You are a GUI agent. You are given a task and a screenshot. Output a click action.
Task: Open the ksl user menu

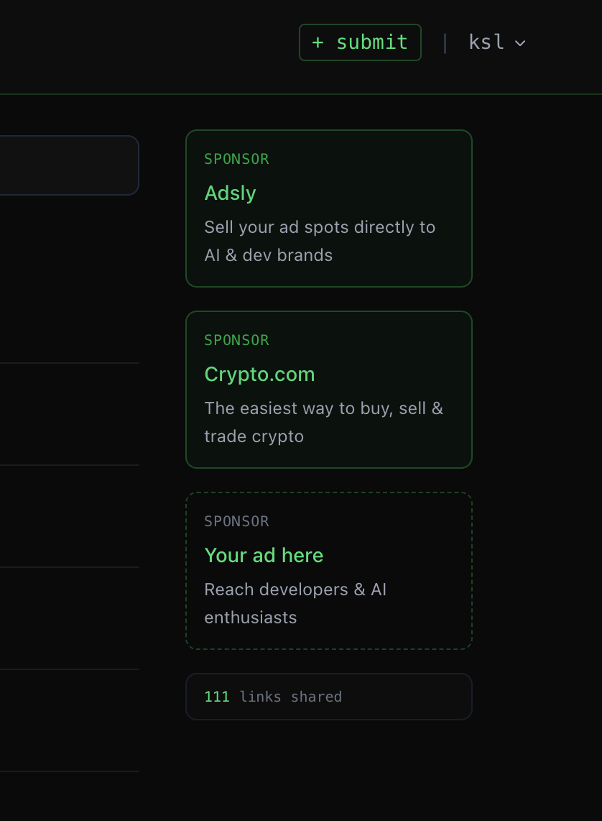[x=496, y=42]
